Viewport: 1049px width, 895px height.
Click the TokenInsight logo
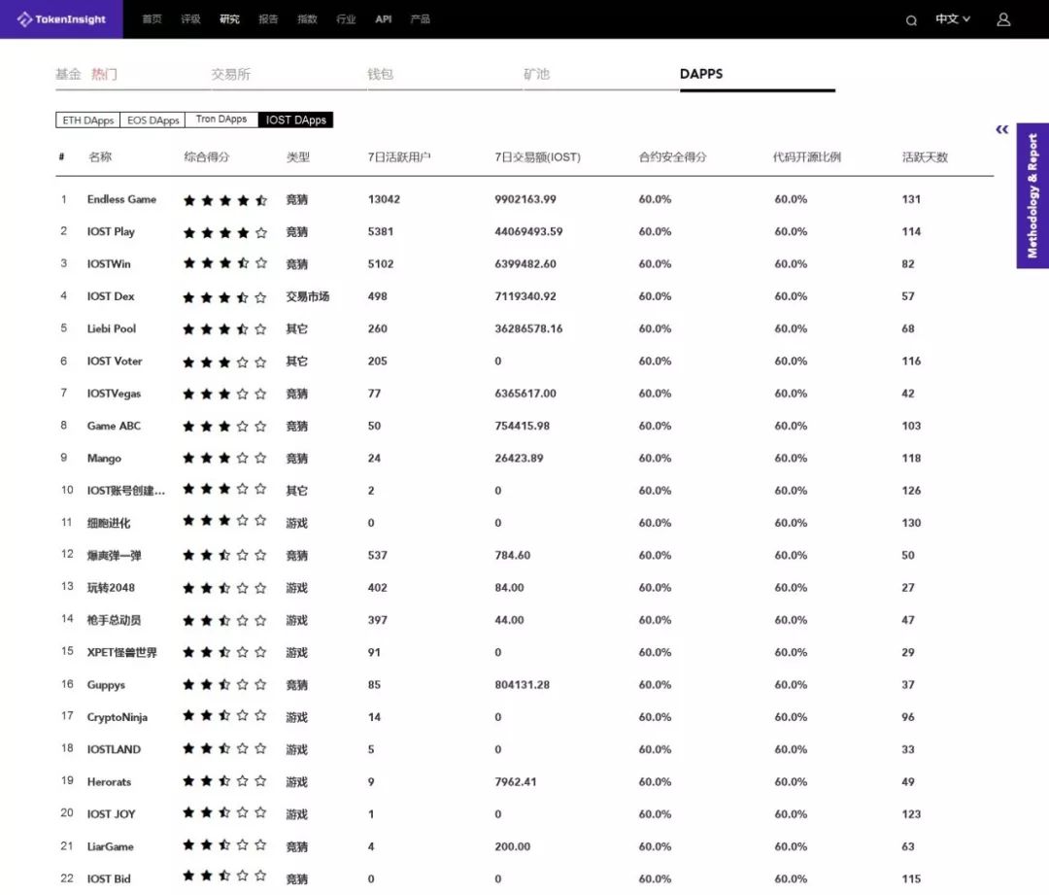pyautogui.click(x=61, y=18)
